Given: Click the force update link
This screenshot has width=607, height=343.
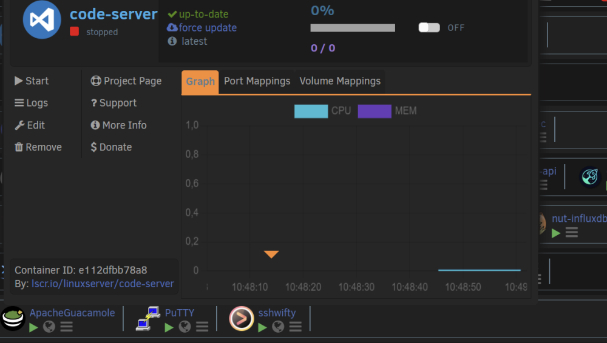Looking at the screenshot, I should [208, 28].
